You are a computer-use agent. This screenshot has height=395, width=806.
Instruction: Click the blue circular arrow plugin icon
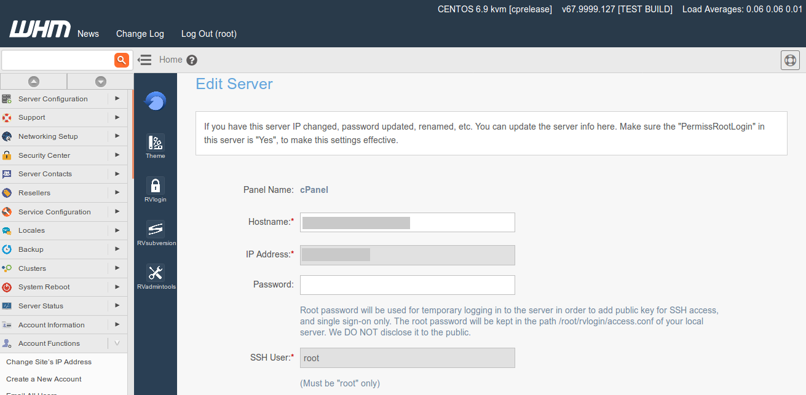click(x=156, y=101)
